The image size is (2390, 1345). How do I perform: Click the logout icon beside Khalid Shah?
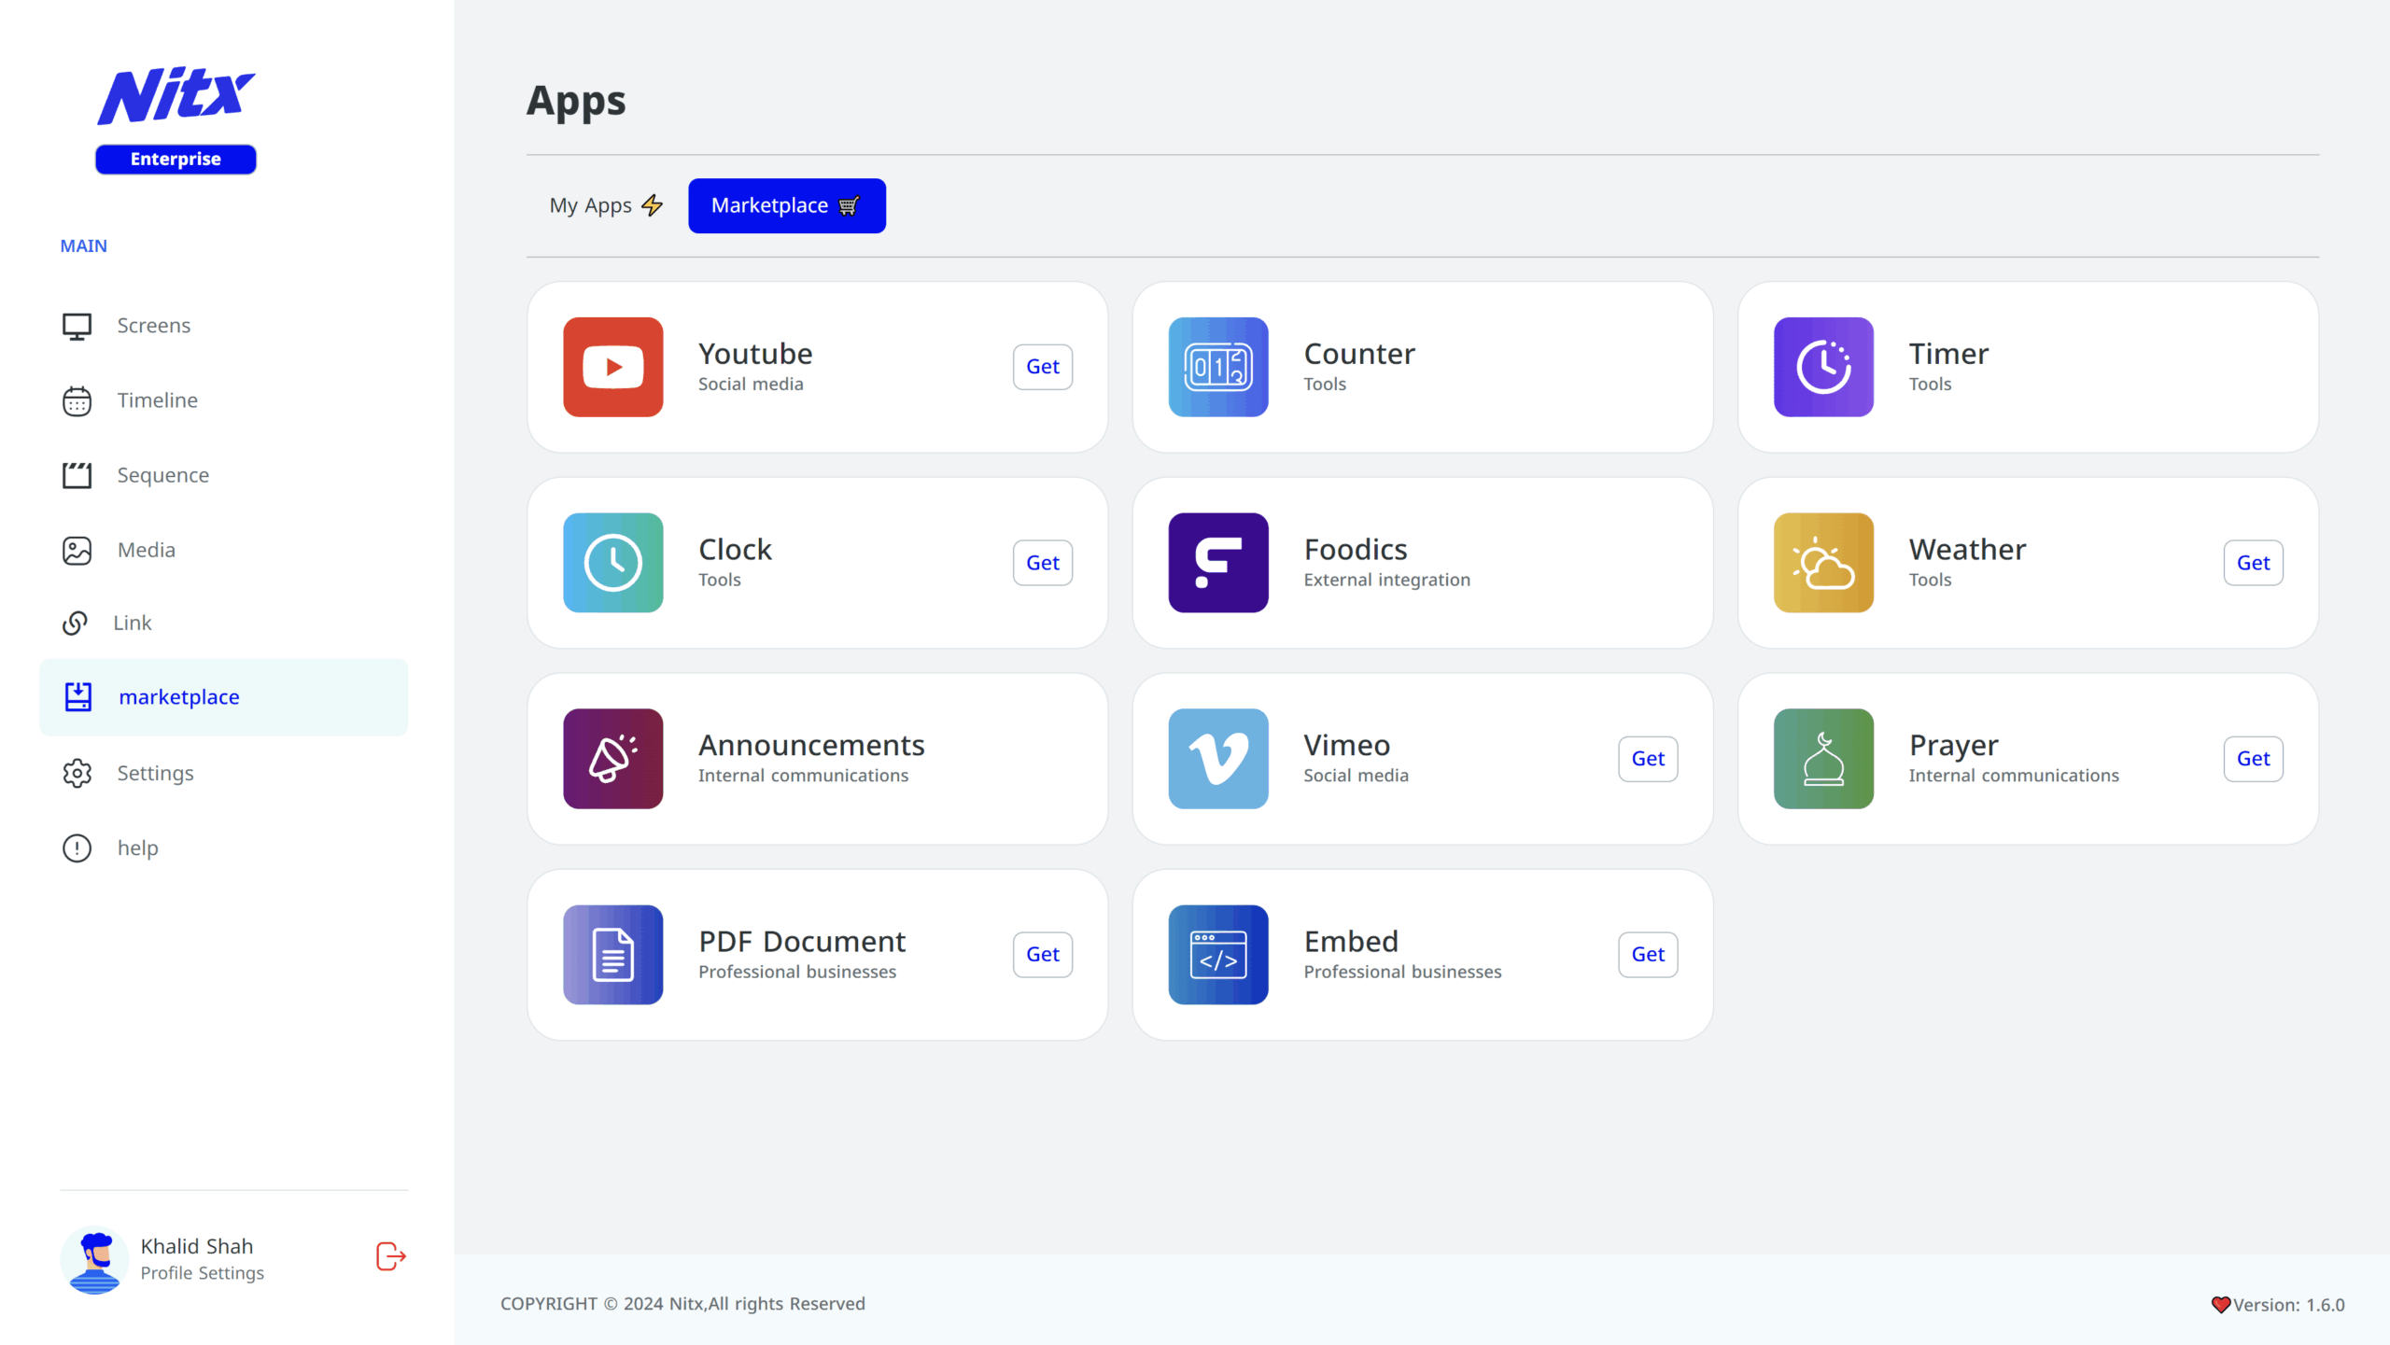point(390,1256)
